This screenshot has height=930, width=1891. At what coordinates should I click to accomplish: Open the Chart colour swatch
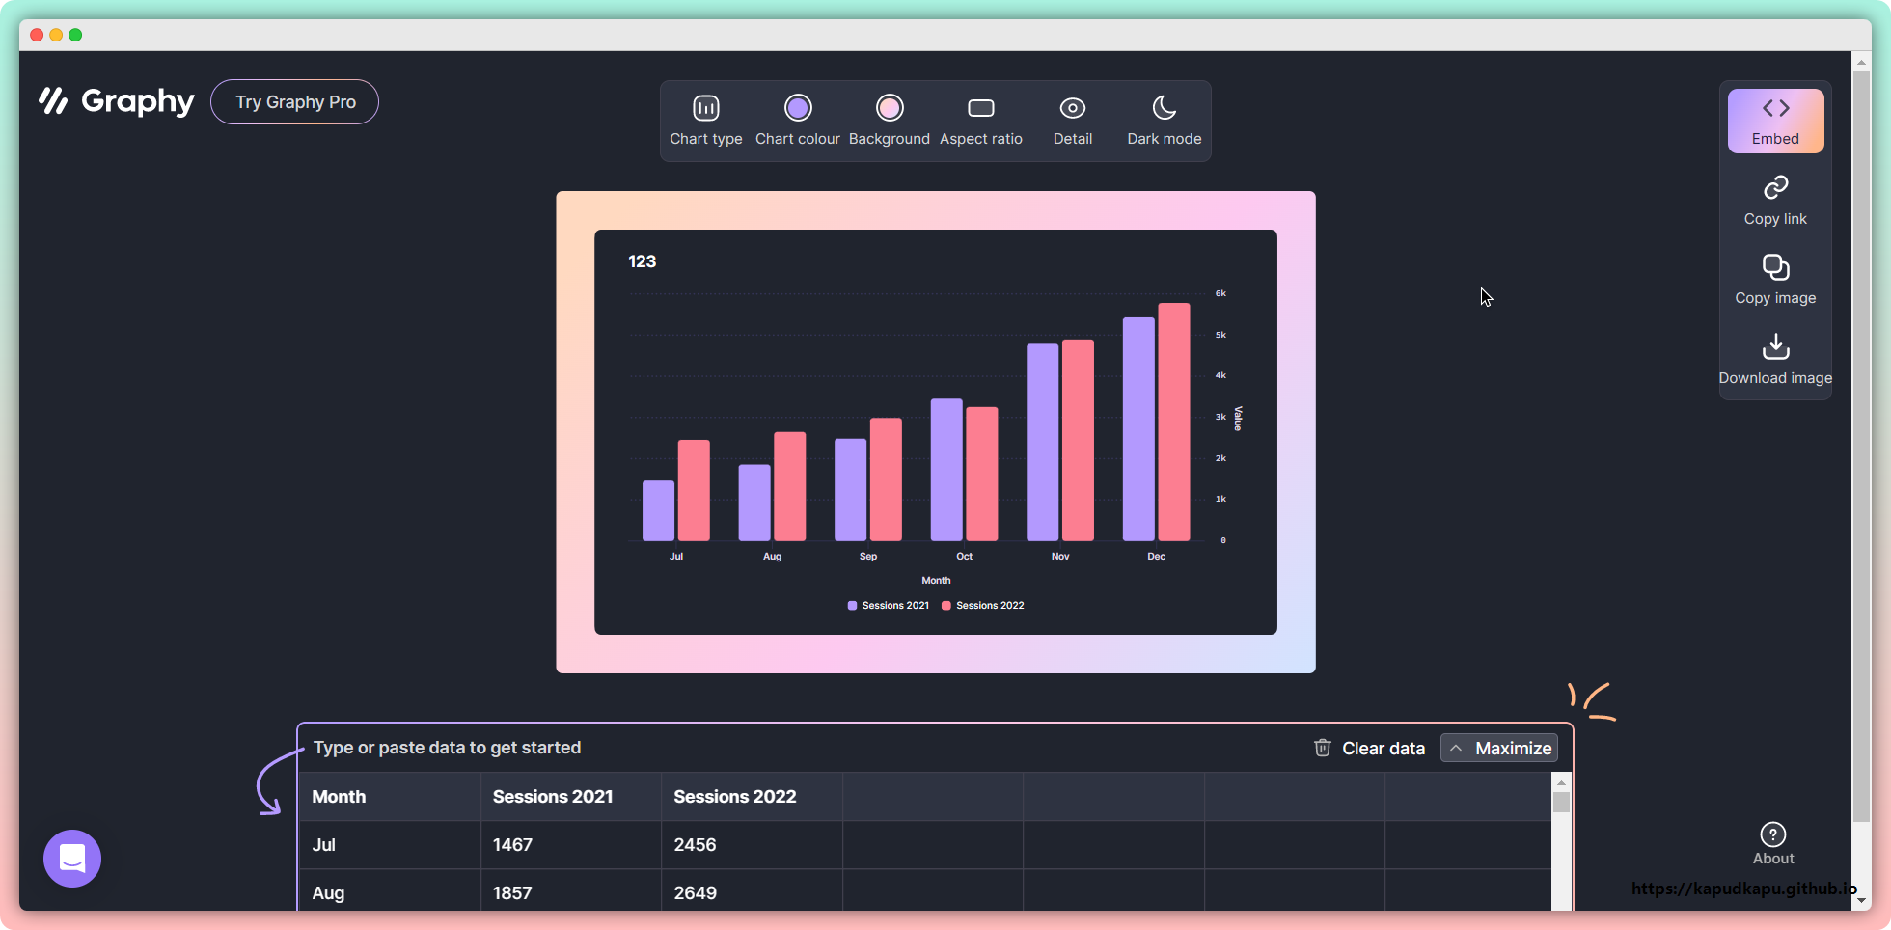click(x=797, y=121)
